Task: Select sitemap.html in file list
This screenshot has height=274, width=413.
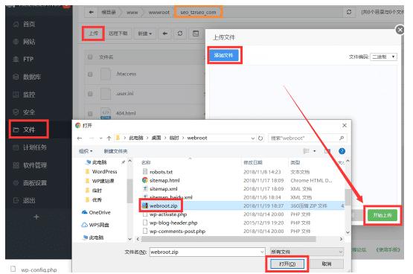Action: (x=164, y=180)
